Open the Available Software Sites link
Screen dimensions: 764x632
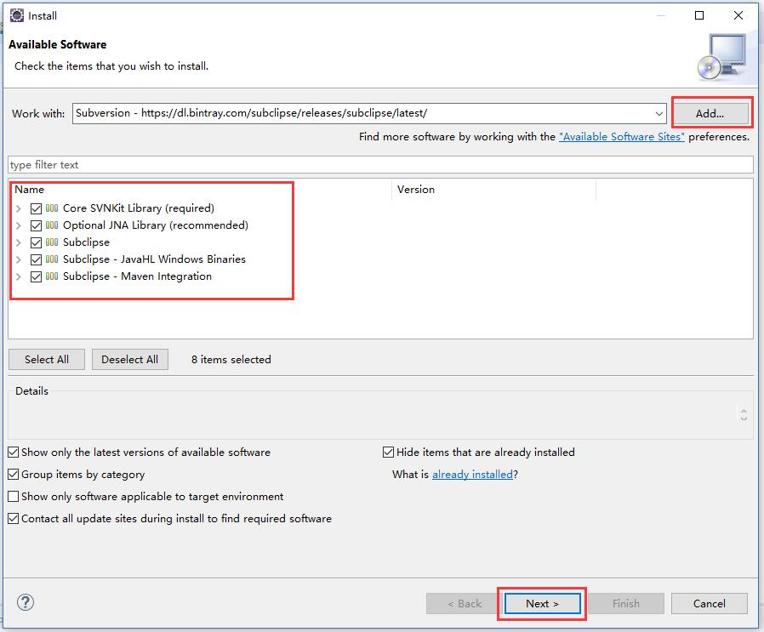click(621, 136)
